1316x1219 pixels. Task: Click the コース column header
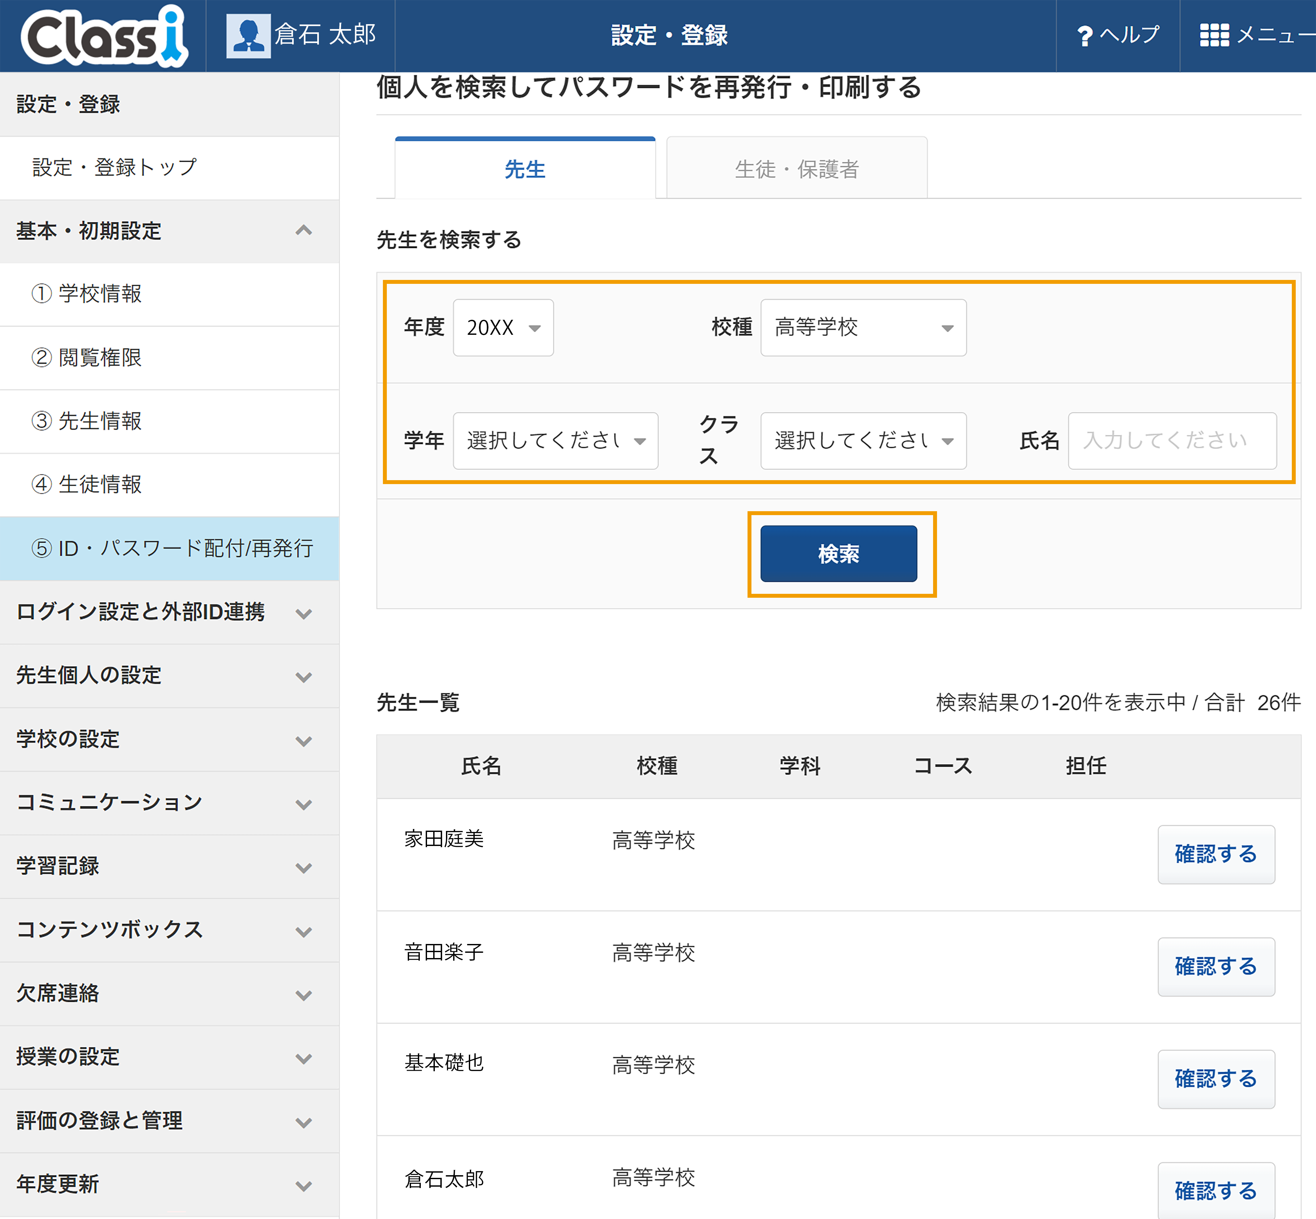click(x=943, y=766)
